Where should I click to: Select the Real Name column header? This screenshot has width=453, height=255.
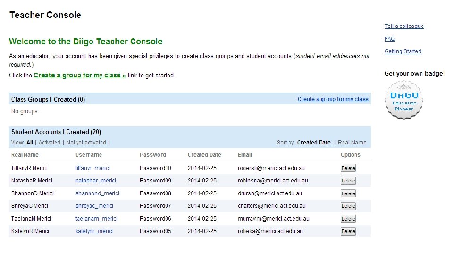(x=25, y=155)
